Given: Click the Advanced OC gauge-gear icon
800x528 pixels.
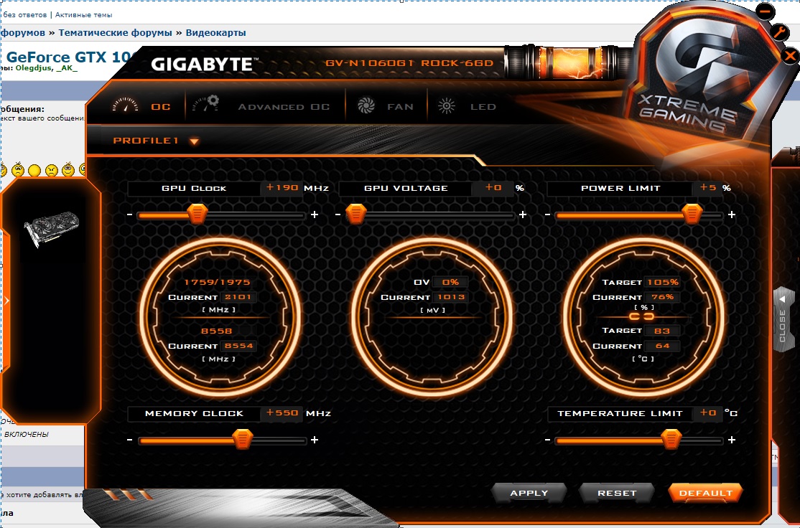Looking at the screenshot, I should (x=206, y=104).
